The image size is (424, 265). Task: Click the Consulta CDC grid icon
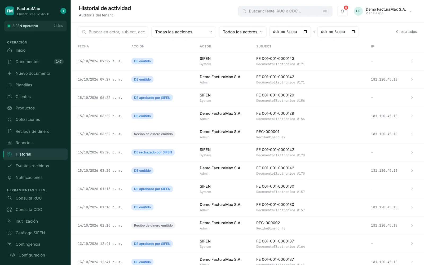pos(10,210)
